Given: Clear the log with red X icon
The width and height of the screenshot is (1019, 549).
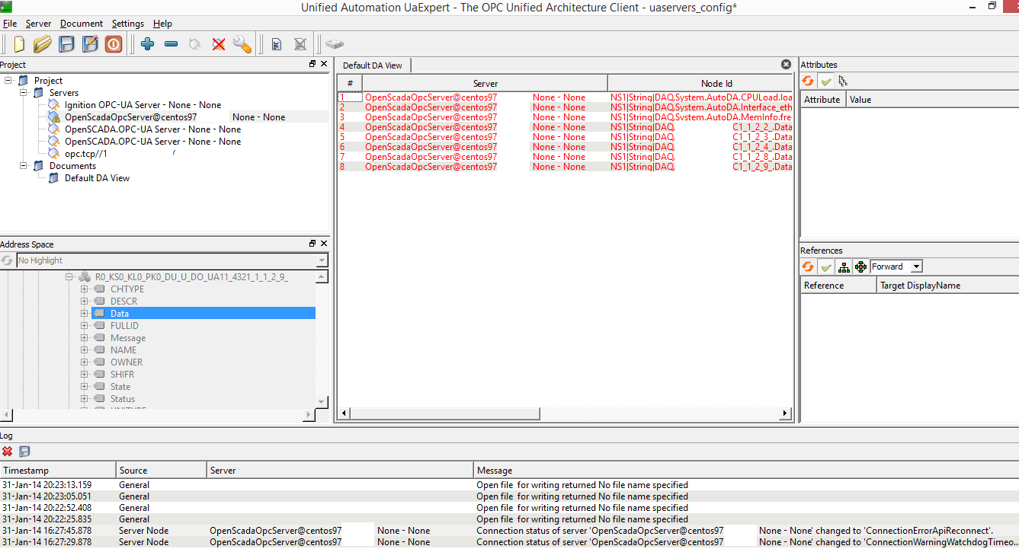Looking at the screenshot, I should [8, 452].
